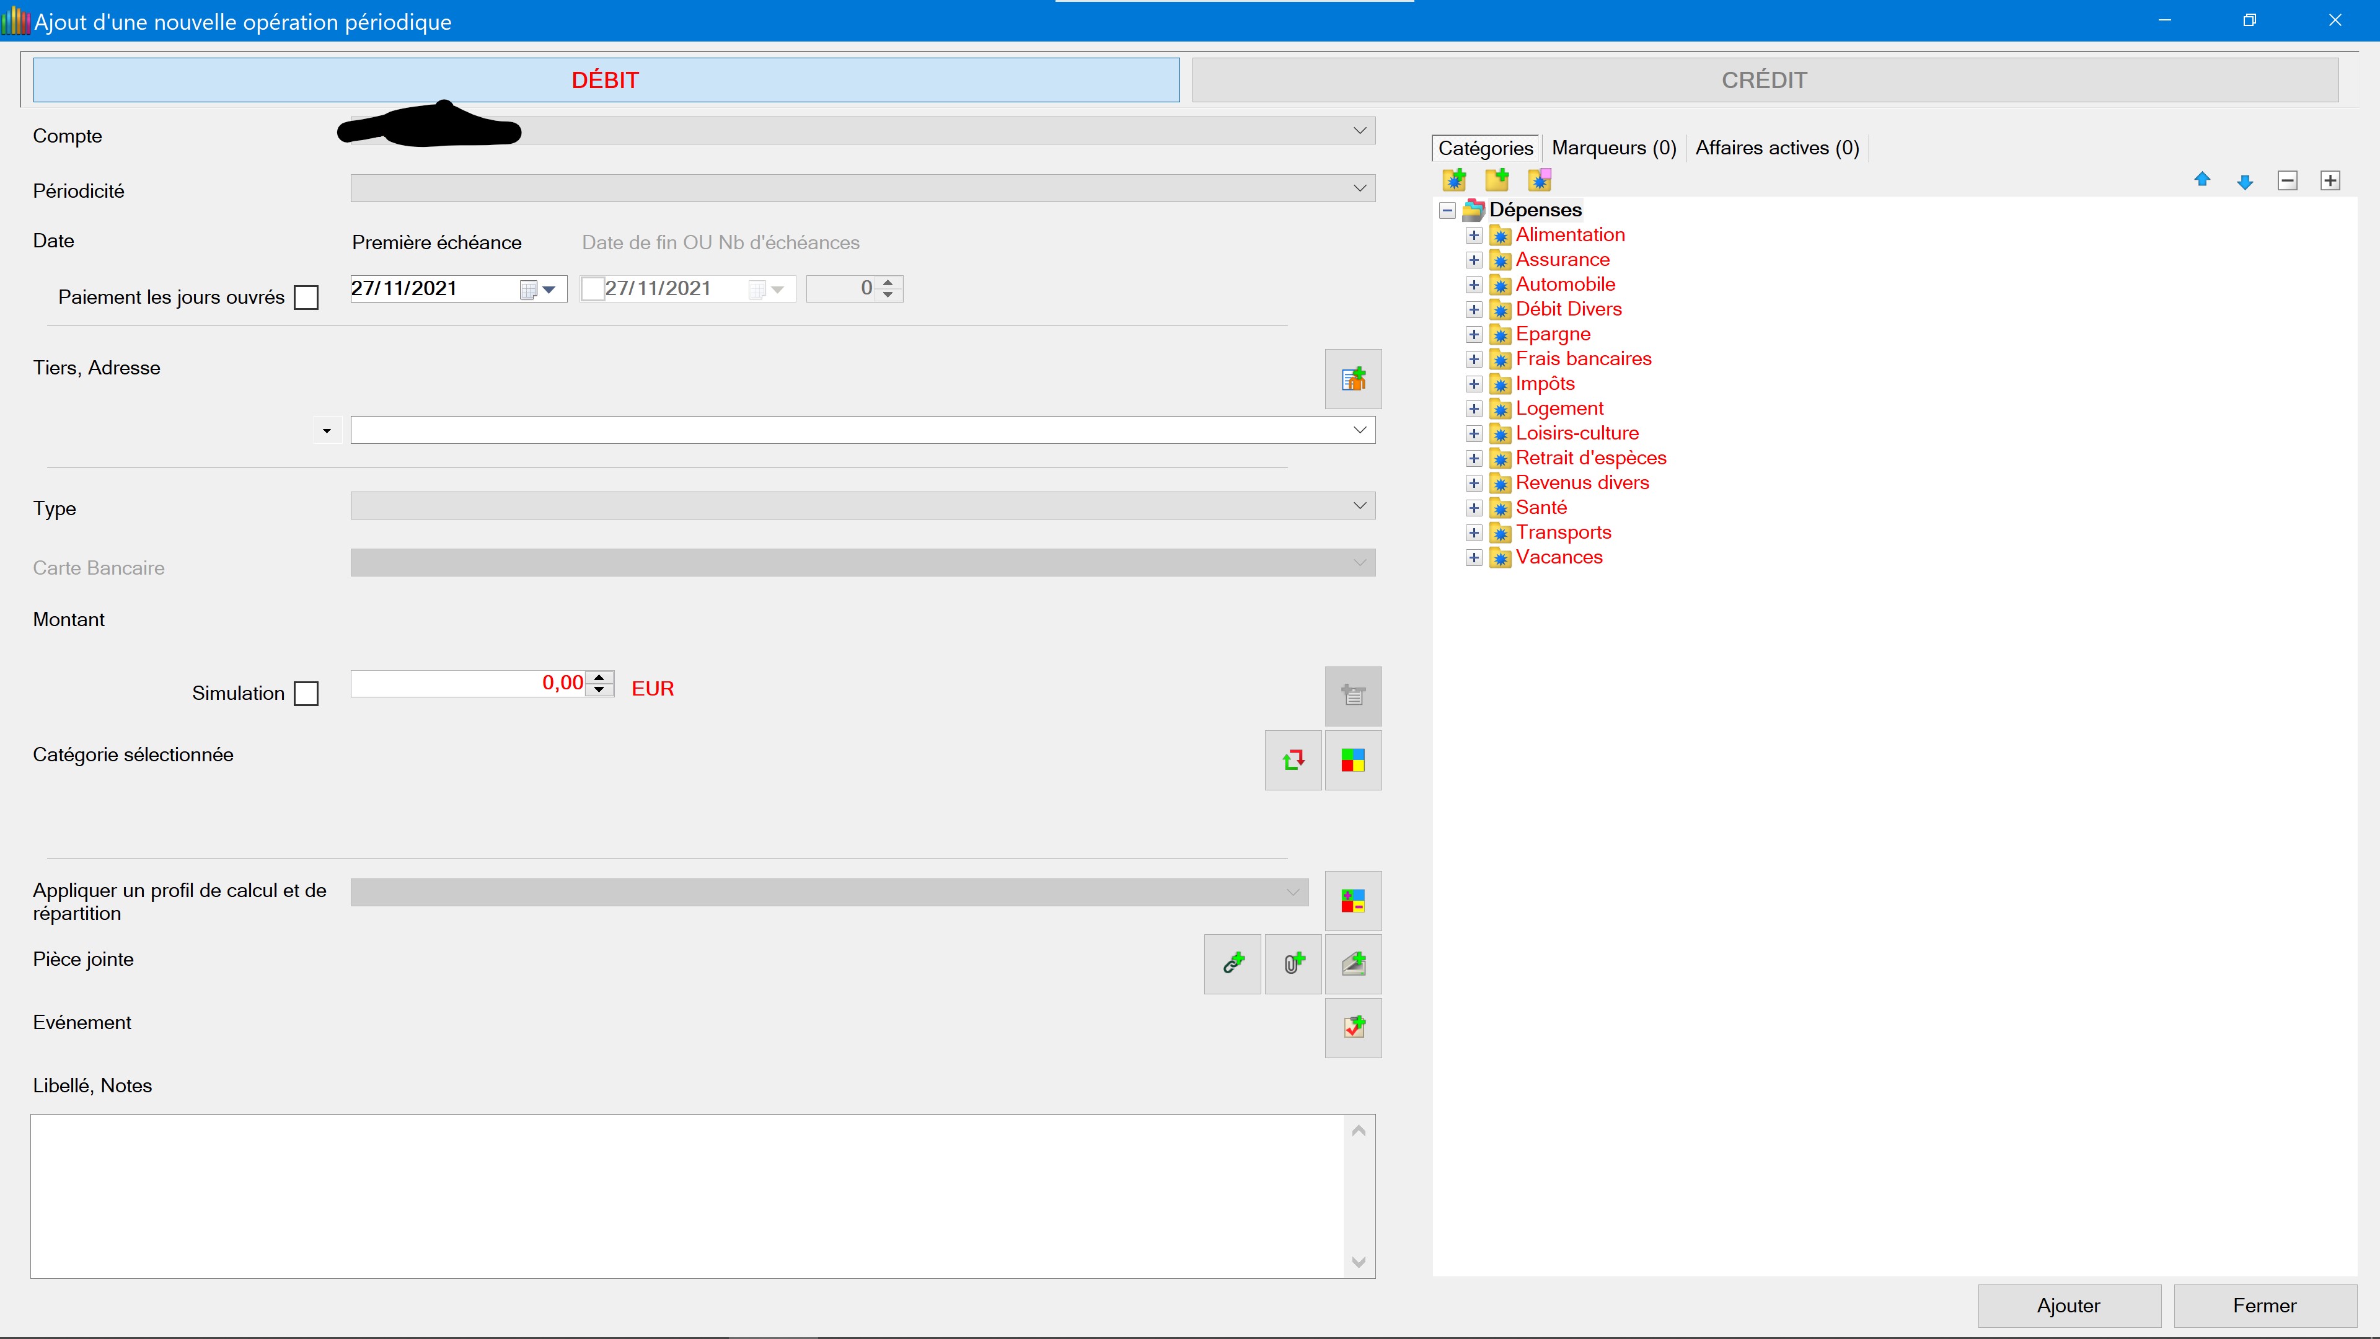Click the add subcategory folder icon
Viewport: 2380px width, 1339px height.
1497,179
